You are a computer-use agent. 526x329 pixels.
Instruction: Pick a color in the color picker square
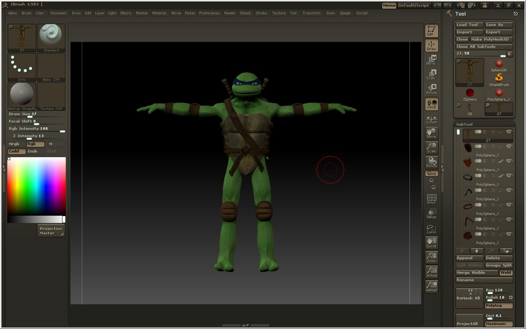point(37,186)
